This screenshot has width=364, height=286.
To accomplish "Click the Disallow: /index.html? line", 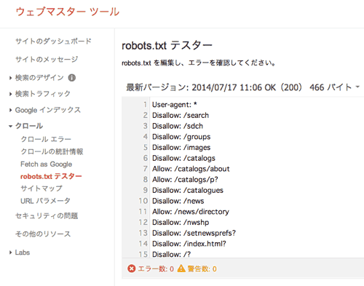I will coord(189,244).
